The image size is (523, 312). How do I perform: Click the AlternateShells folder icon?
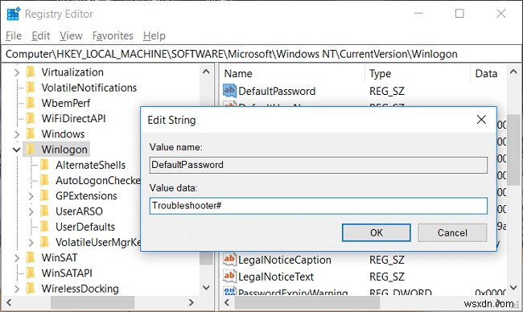click(45, 165)
